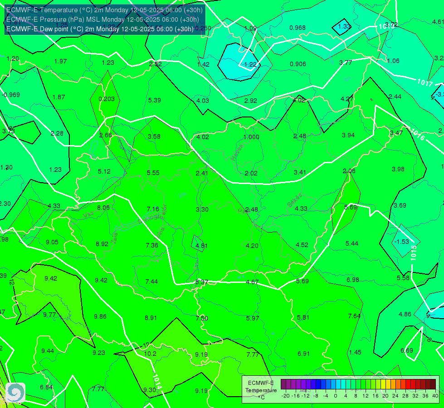This screenshot has height=408, width=444.
Task: Click the 10.2 dew point value
Action: 150,354
